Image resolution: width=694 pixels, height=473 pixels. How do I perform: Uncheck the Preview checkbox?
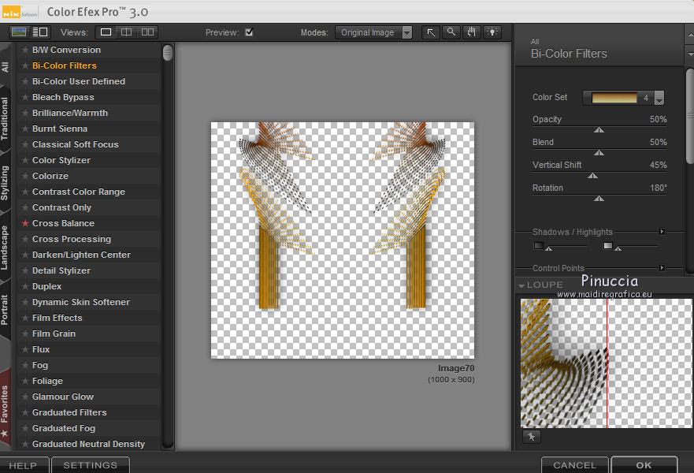pos(249,32)
